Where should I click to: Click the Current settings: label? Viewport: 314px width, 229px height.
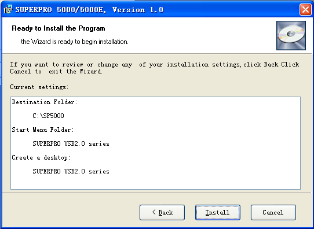39,87
